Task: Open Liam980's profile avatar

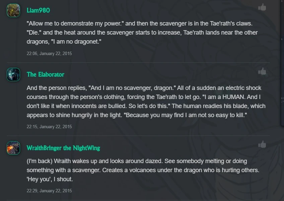Action: 13,10
